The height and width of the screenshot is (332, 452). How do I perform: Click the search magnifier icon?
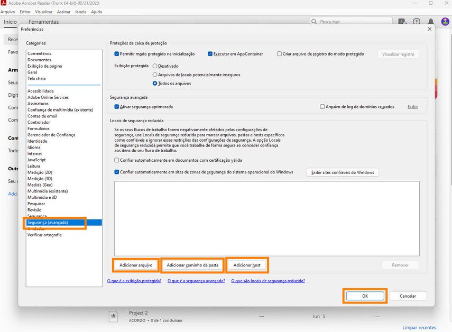(x=314, y=22)
